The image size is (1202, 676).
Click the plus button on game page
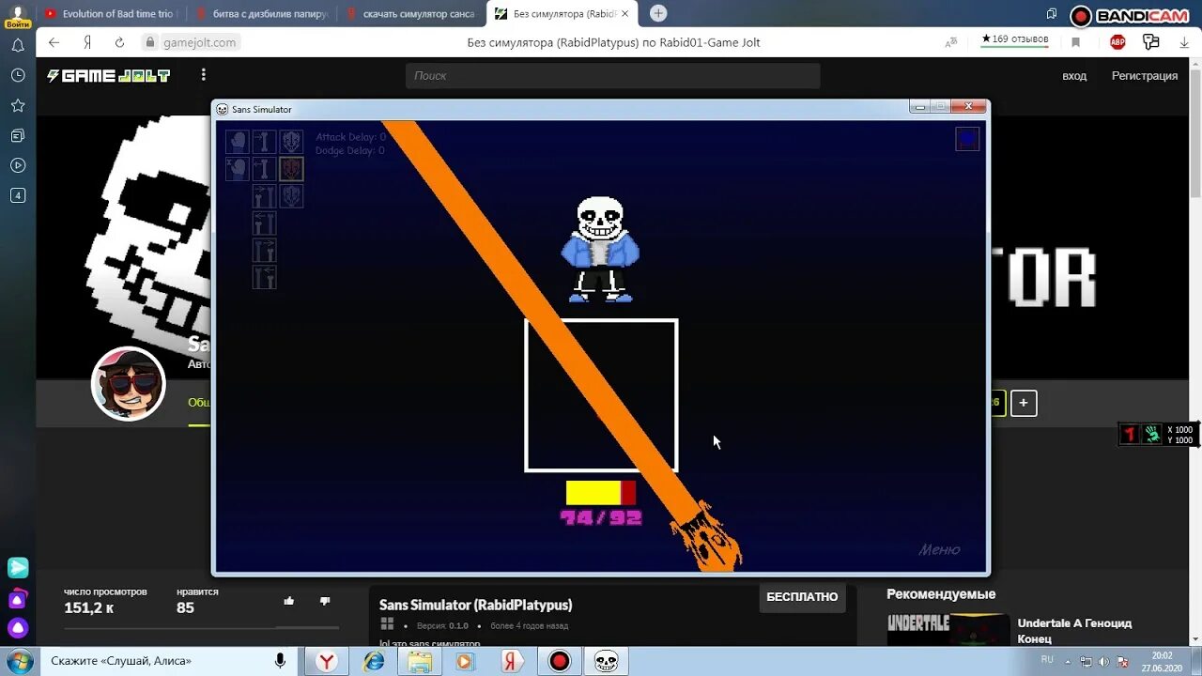(x=1024, y=404)
